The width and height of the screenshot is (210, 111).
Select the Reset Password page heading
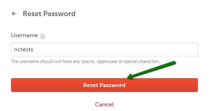point(49,14)
